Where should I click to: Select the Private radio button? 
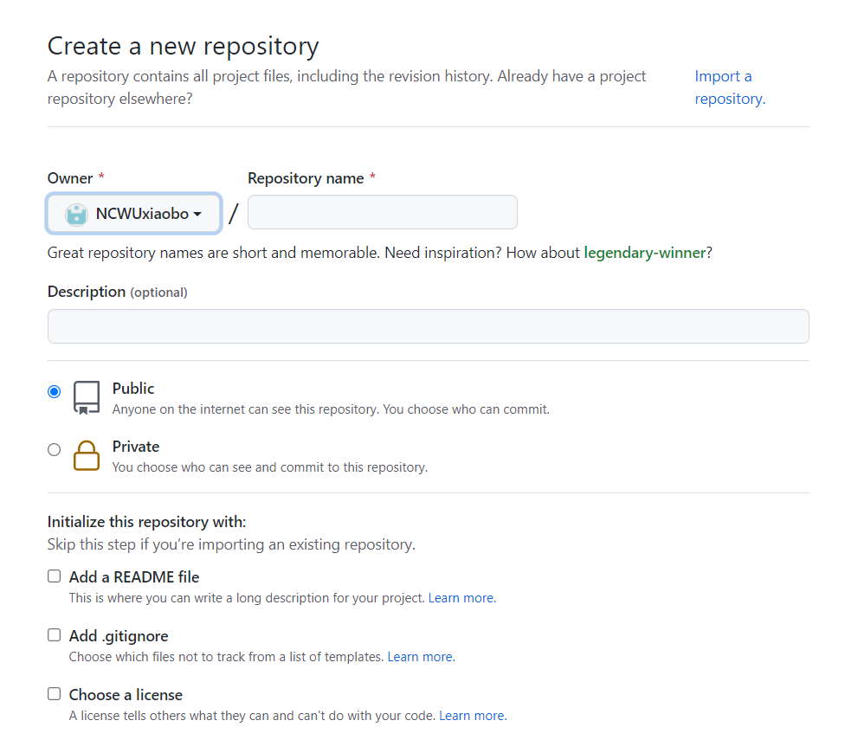tap(54, 450)
